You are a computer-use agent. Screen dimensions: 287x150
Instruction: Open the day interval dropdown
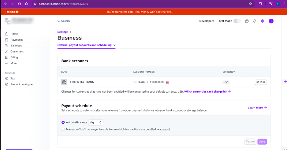pyautogui.click(x=95, y=122)
